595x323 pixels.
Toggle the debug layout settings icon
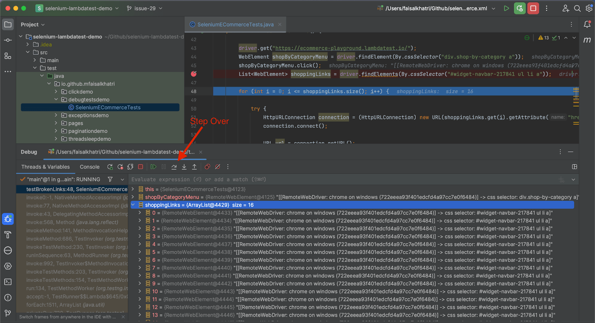coord(575,167)
